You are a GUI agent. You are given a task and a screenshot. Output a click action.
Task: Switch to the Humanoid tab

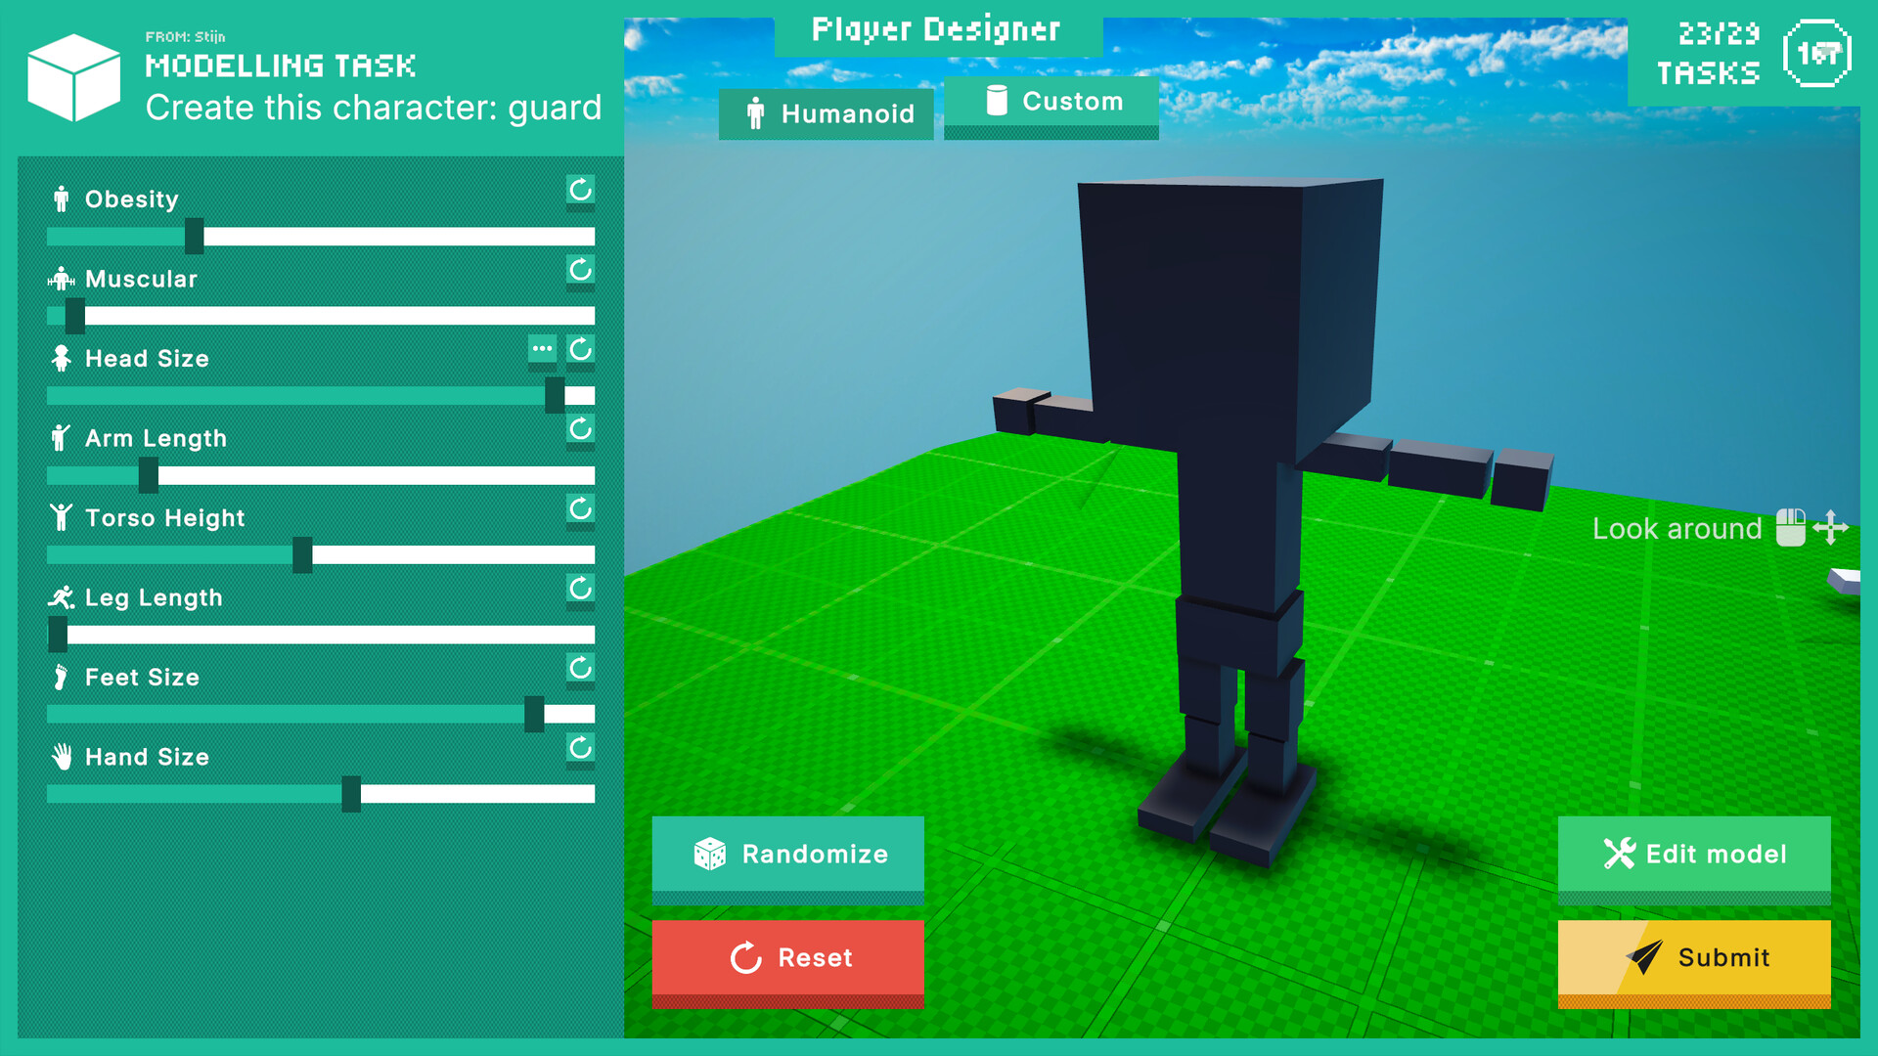point(827,114)
